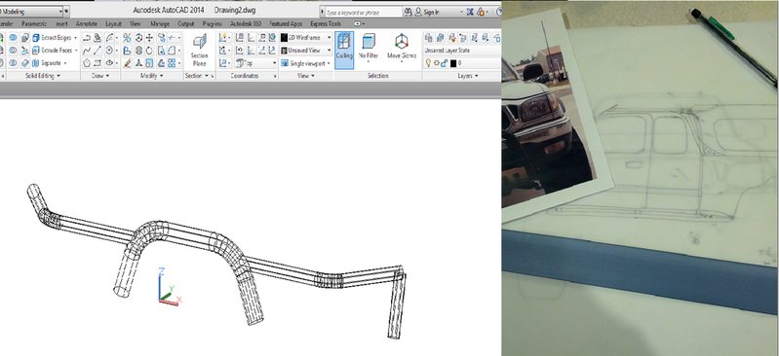Click the black layer color swatch
The height and width of the screenshot is (356, 779).
tap(453, 63)
